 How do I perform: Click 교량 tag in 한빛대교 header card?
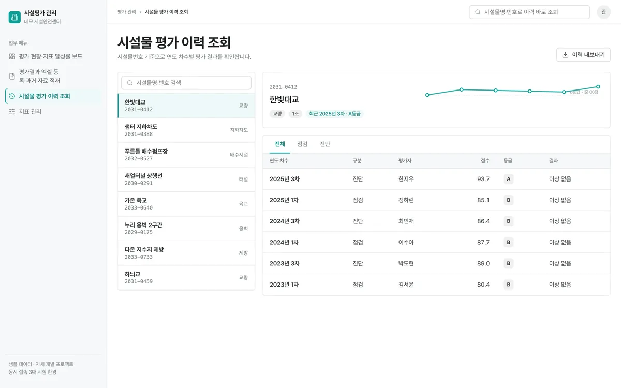point(277,114)
